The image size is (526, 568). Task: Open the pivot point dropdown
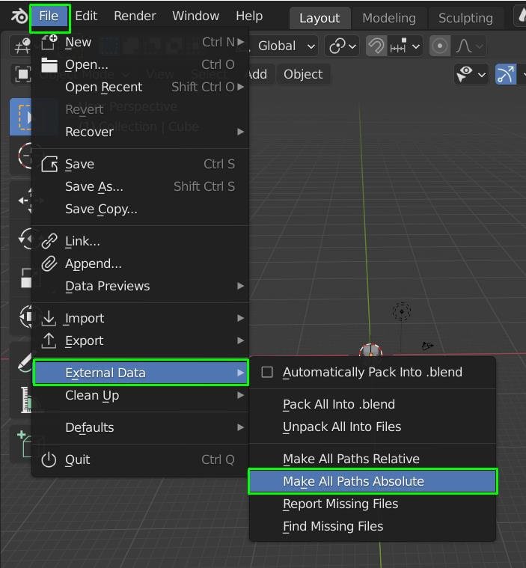click(x=343, y=46)
